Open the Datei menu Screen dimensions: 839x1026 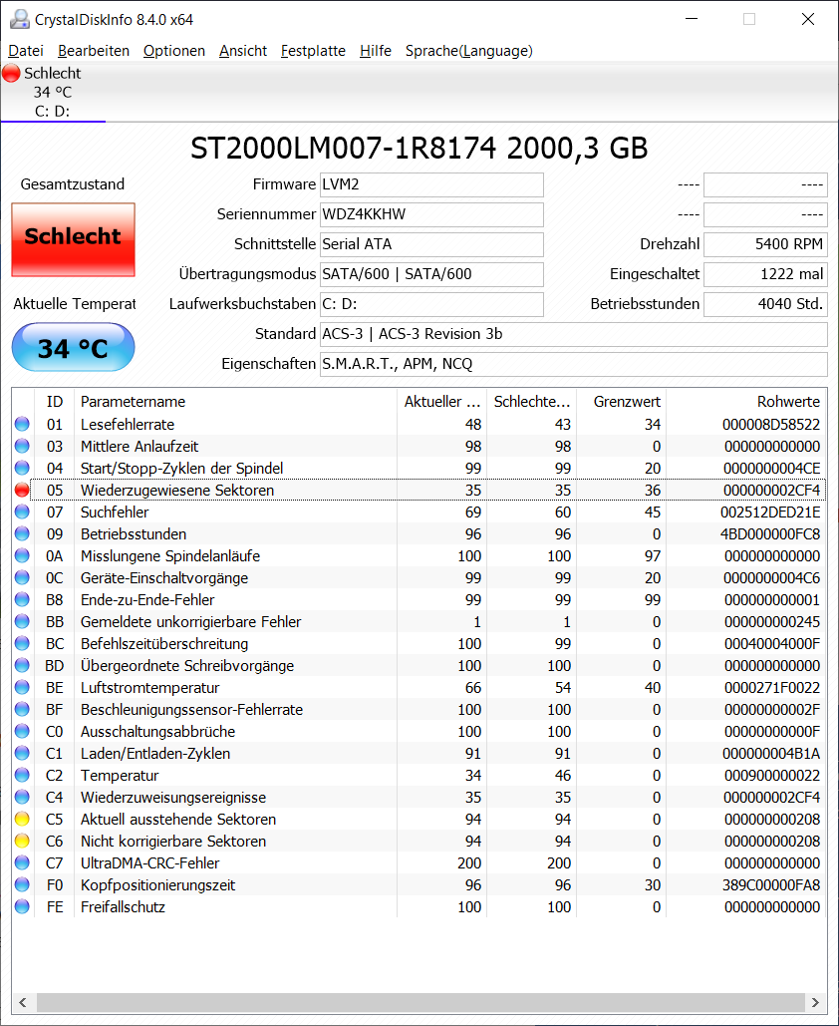pos(26,51)
